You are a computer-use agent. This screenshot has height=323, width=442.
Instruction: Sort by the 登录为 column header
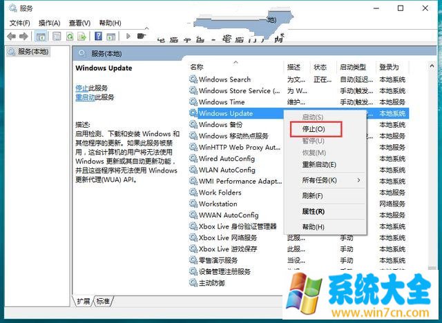coord(389,67)
